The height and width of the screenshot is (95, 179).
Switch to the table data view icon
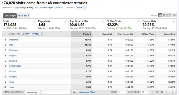tap(160, 15)
